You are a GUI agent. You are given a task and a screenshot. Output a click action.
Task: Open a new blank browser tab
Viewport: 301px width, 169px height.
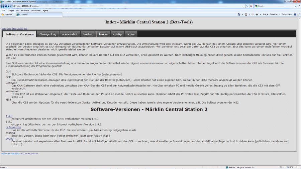tap(65, 15)
